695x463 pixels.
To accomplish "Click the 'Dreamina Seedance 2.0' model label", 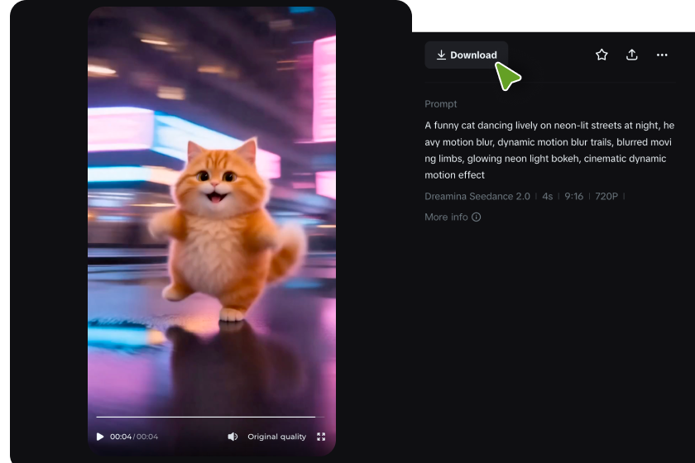I will coord(477,196).
